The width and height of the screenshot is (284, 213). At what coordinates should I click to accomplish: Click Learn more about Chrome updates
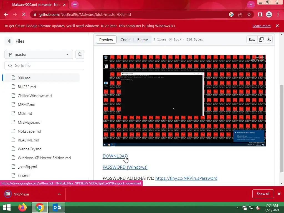click(x=262, y=26)
